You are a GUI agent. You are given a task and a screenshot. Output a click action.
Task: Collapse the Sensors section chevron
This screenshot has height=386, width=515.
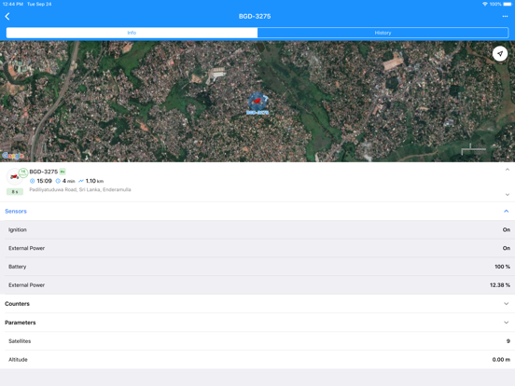coord(506,211)
